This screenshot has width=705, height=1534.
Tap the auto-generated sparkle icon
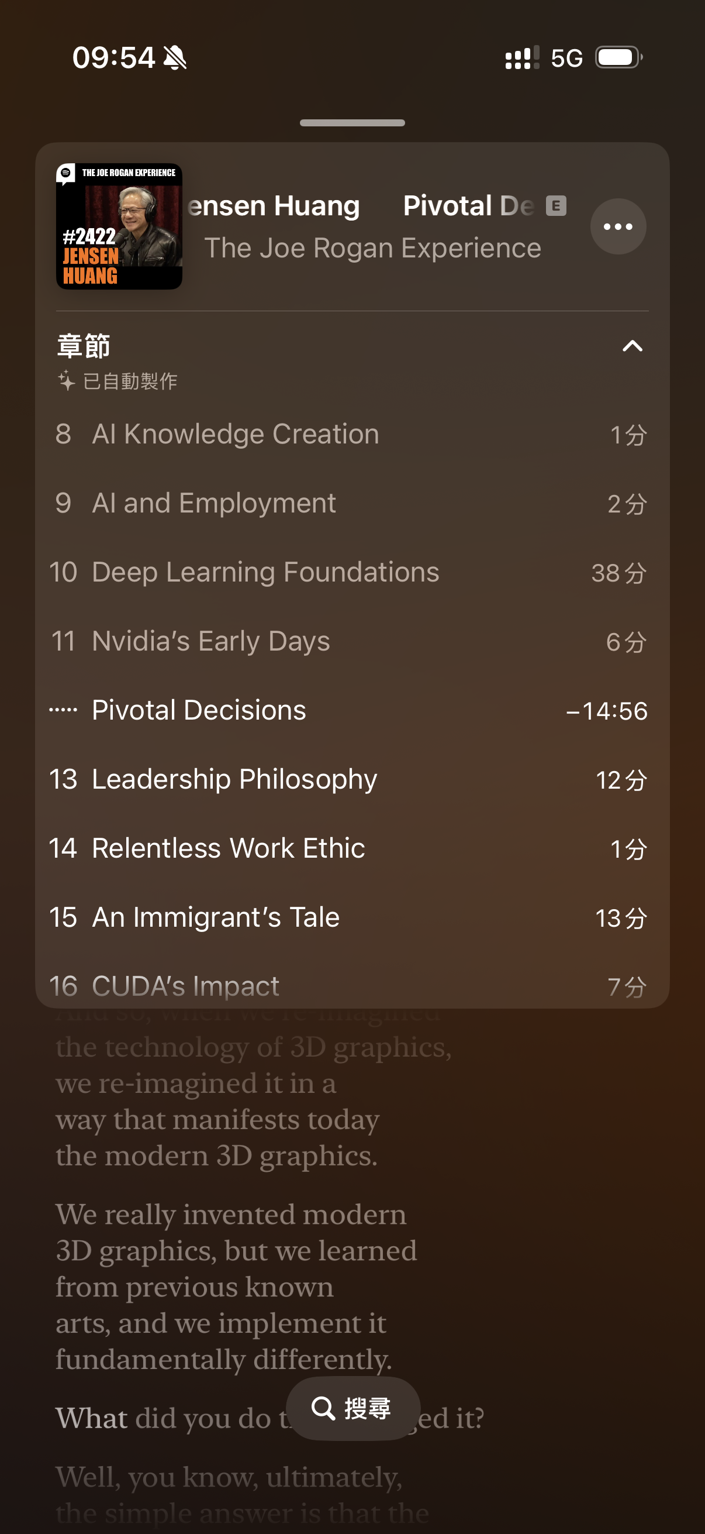(66, 380)
